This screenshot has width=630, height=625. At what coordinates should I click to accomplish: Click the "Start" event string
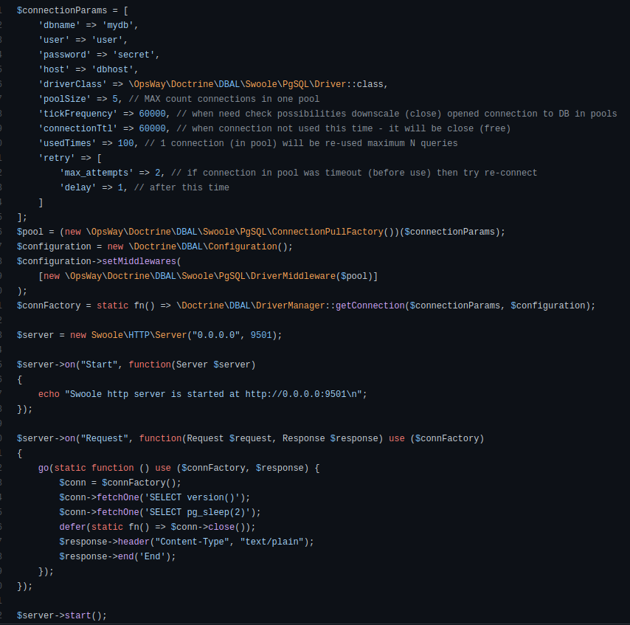coord(100,365)
